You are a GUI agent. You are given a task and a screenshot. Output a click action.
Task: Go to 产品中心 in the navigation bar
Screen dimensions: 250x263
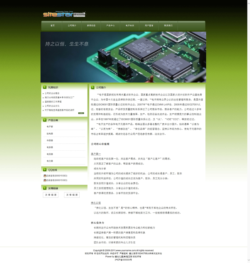(110, 26)
